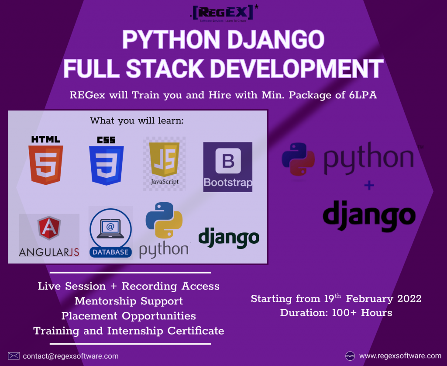Click the "PYTHON DJANGO" headline
The height and width of the screenshot is (366, 447).
(223, 39)
